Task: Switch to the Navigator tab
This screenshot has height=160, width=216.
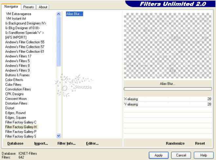Action: tap(11, 7)
